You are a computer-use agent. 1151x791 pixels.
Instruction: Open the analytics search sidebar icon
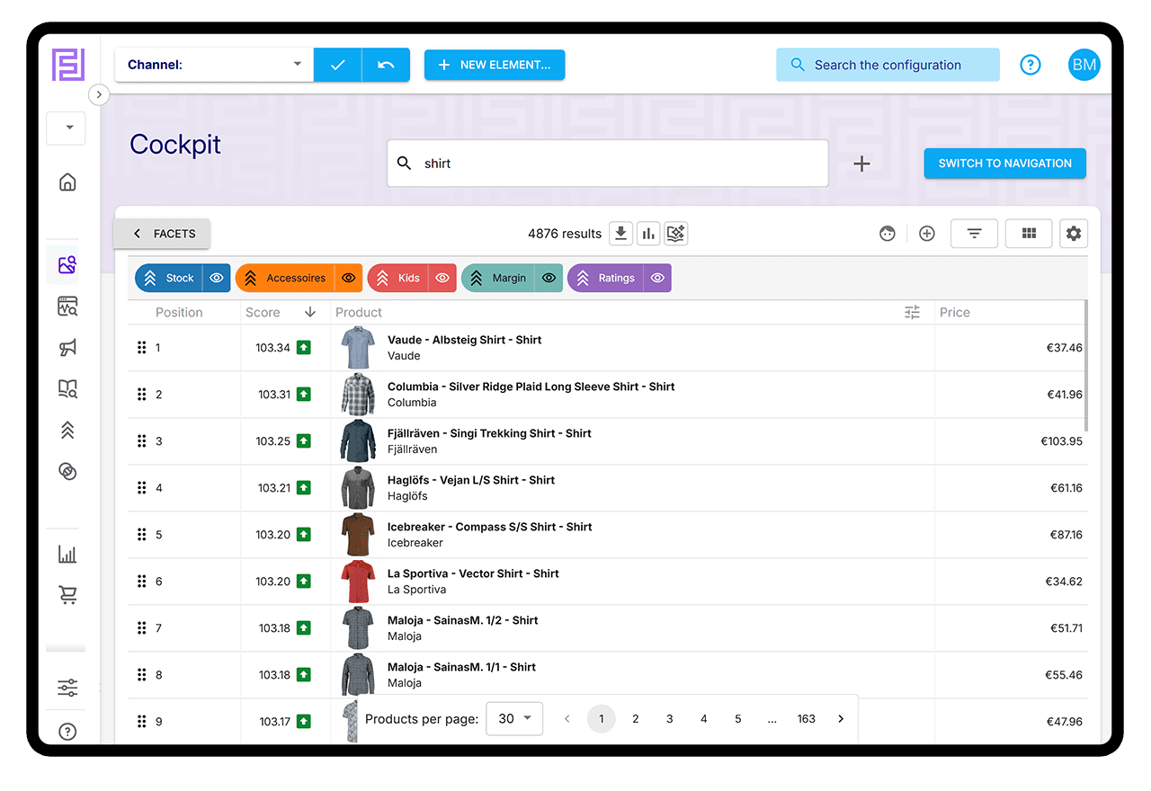pyautogui.click(x=67, y=307)
